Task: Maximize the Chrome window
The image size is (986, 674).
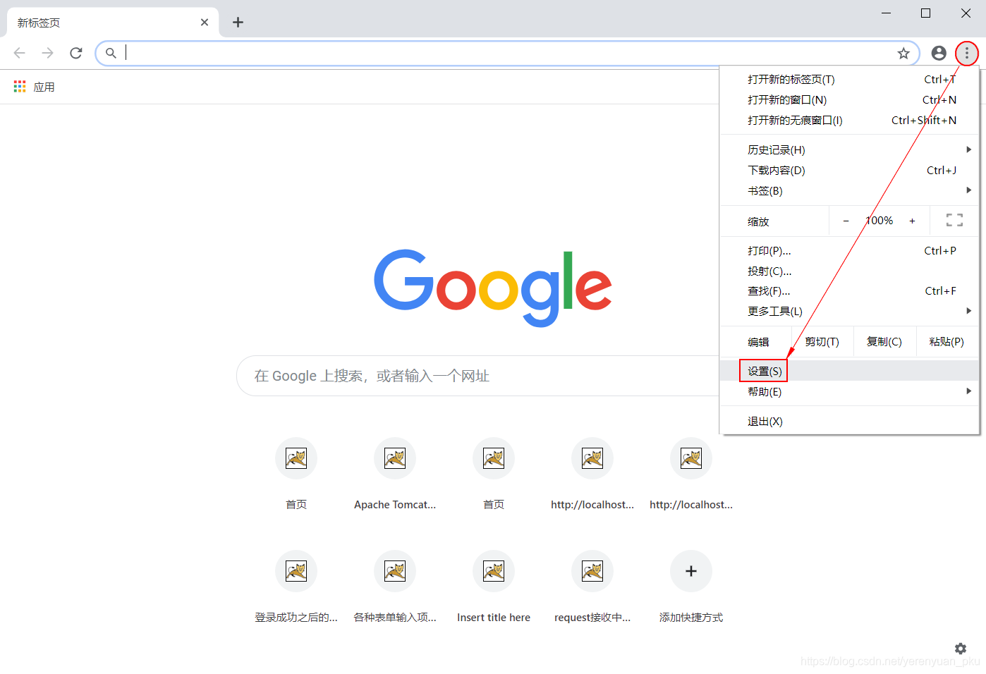Action: [926, 13]
